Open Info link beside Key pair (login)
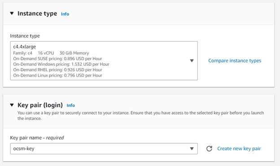This screenshot has width=280, height=166. pos(71,106)
